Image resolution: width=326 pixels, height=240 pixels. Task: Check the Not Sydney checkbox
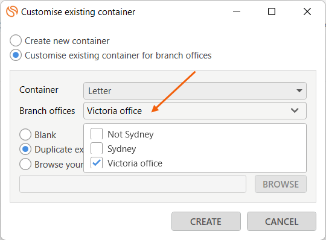click(x=97, y=134)
